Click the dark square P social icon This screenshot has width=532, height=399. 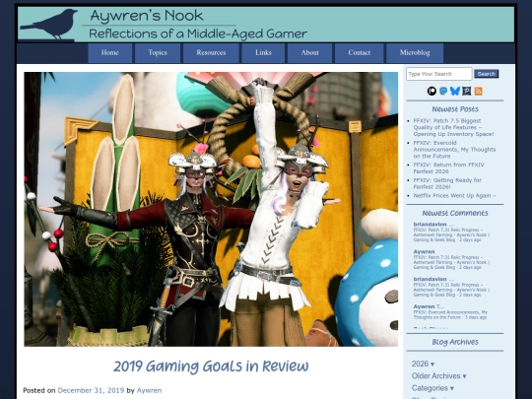(467, 91)
